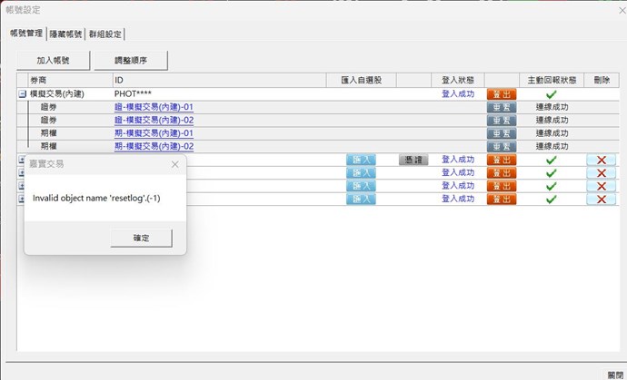Close the 嘉實交易 error dialog with its X
This screenshot has width=627, height=380.
pyautogui.click(x=174, y=165)
